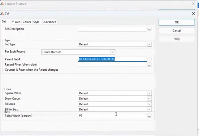Click the Set dialog title bar icon

click(2, 14)
